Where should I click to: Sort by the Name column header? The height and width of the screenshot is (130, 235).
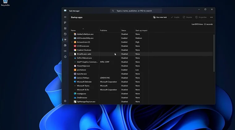point(73,30)
